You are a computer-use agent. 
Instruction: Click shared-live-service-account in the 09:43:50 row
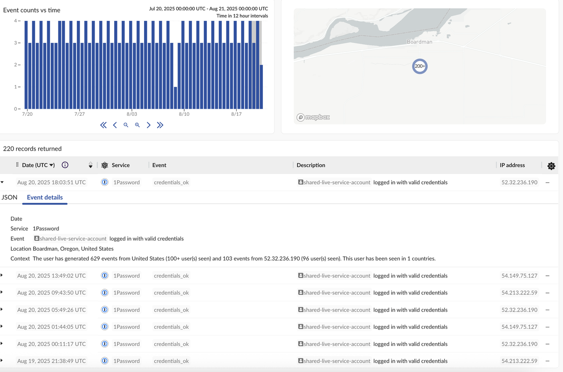click(334, 293)
